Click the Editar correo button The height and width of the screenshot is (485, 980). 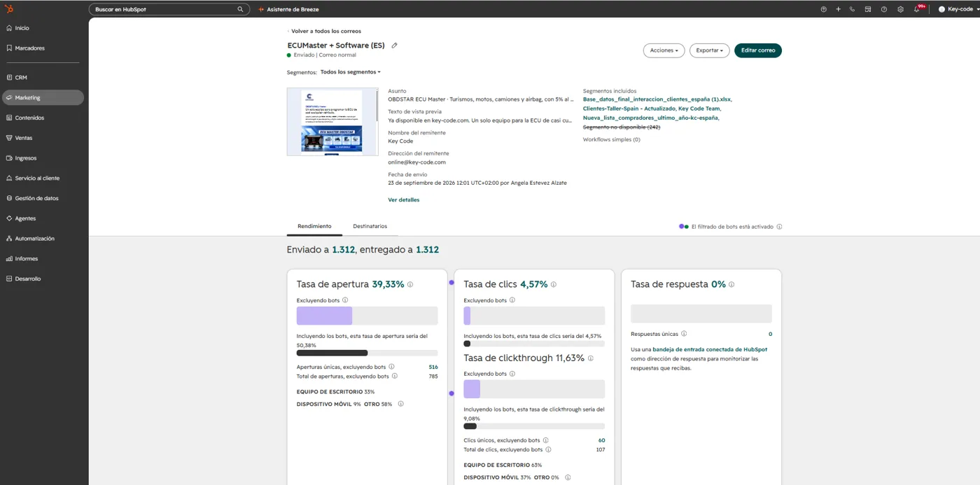point(758,50)
